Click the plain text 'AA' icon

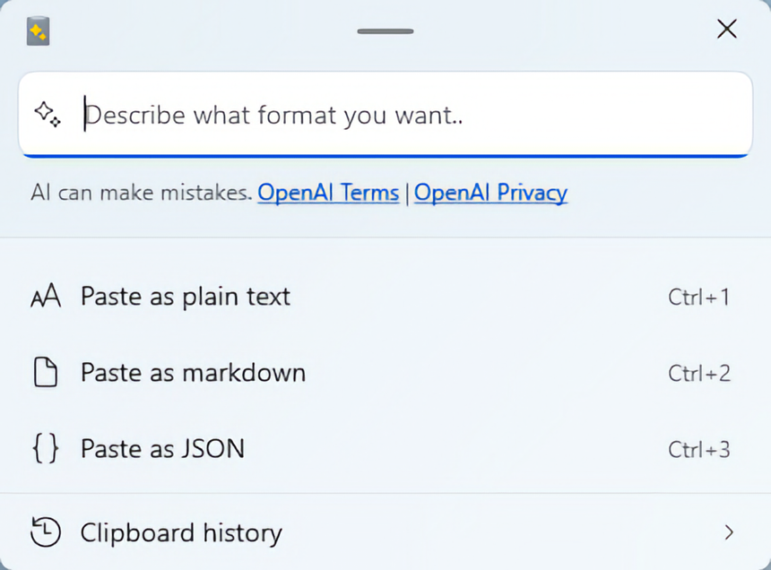[x=46, y=297]
